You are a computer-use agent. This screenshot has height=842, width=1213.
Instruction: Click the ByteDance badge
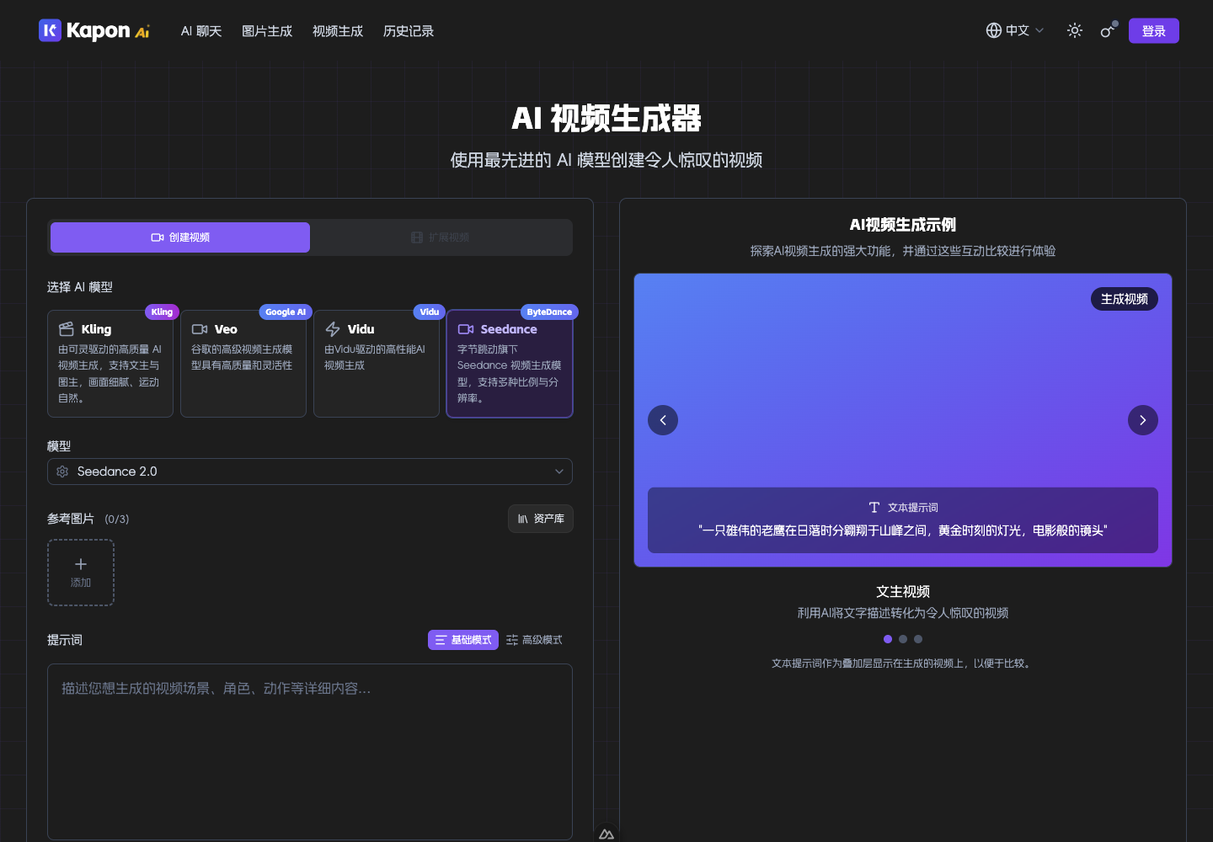click(x=549, y=312)
